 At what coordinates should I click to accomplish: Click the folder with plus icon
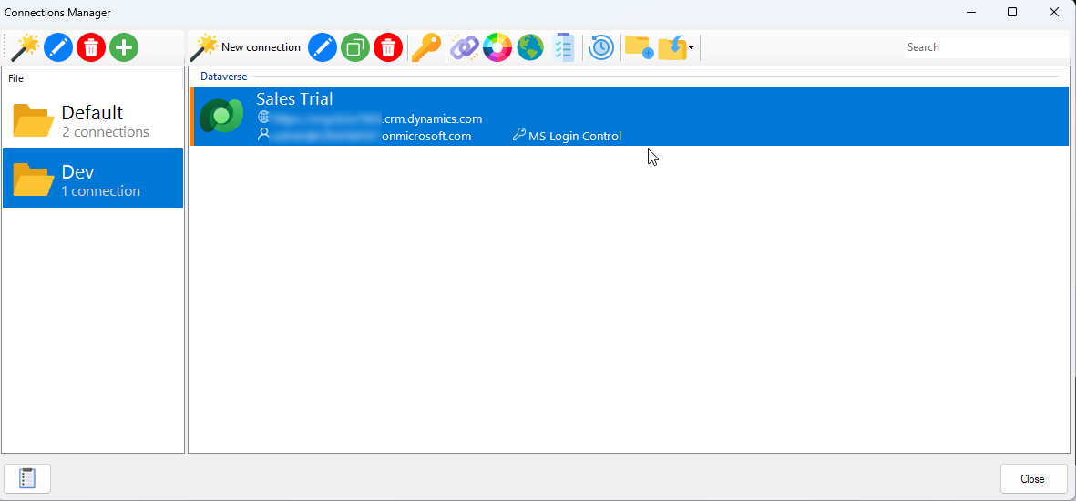point(639,47)
